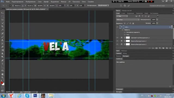This screenshot has height=98, width=174.
Task: Select the Dodge tool
Action: click(2, 57)
